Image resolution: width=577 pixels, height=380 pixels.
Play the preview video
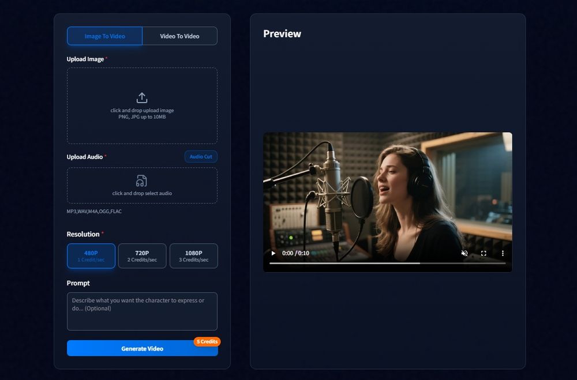(273, 253)
